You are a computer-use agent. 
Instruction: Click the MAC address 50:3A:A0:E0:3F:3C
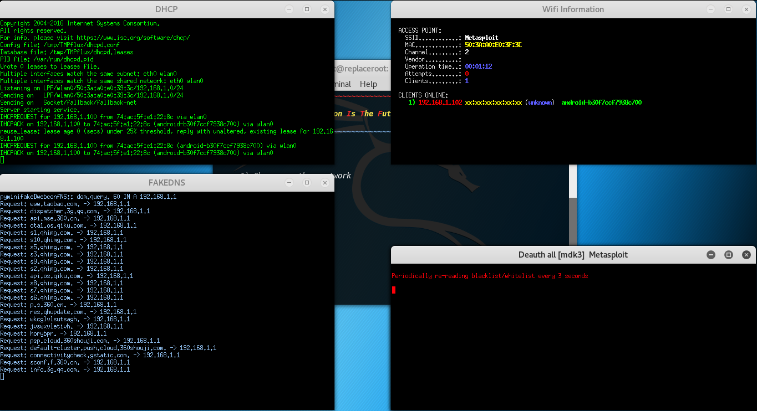(x=494, y=45)
